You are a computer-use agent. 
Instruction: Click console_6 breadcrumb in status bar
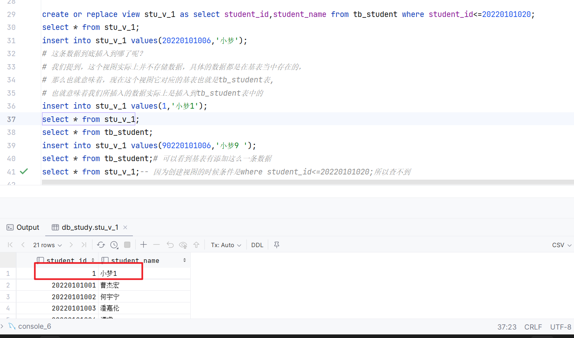click(30, 326)
